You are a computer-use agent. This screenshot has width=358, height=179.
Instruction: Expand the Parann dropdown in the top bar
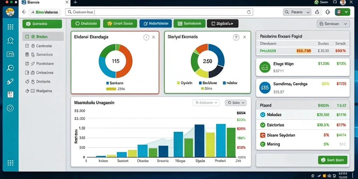click(x=298, y=12)
